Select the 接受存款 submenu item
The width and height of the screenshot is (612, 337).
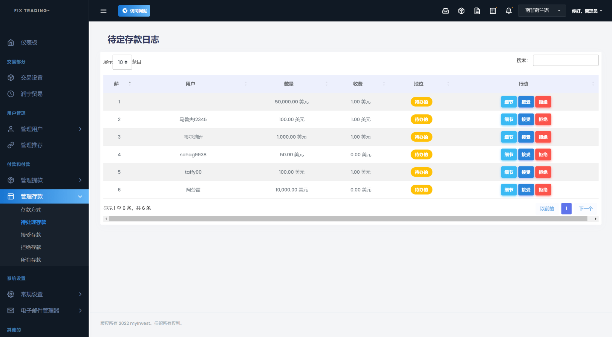coord(31,235)
